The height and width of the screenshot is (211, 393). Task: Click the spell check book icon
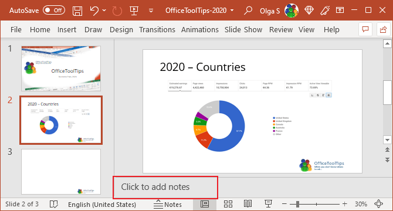click(53, 204)
